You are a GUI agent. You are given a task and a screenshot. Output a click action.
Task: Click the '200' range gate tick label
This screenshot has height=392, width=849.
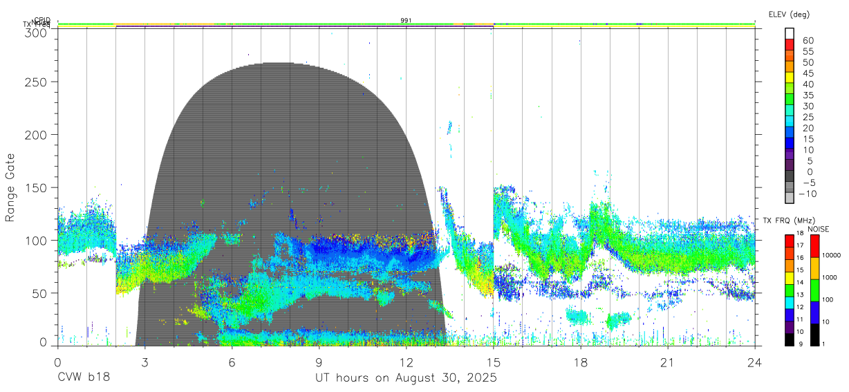point(37,134)
